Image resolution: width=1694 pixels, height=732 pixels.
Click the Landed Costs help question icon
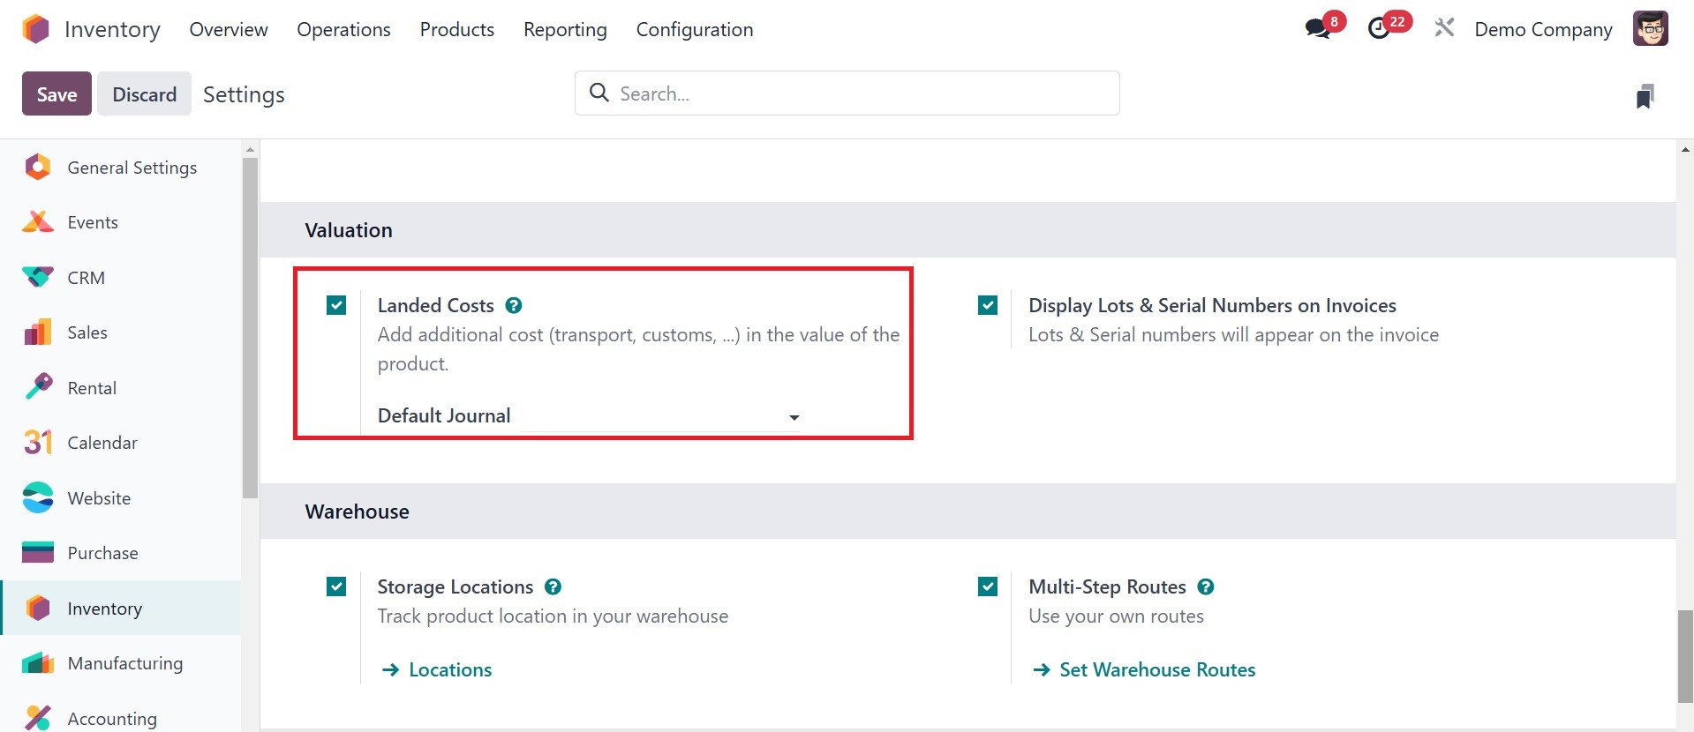(514, 305)
